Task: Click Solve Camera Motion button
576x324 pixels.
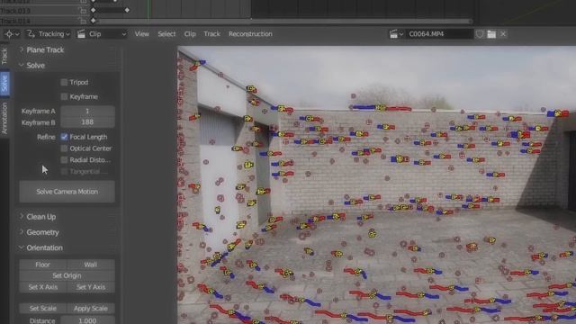Action: click(67, 192)
